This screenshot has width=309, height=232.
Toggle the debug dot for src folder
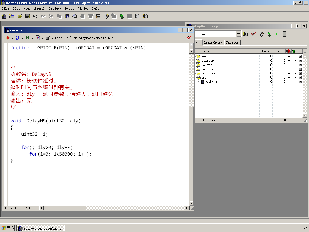click(295, 78)
